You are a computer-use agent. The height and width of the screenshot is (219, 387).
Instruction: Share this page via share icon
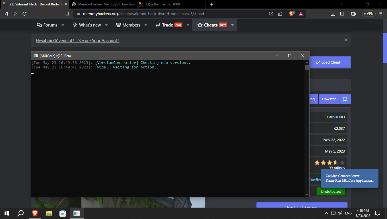(280, 14)
